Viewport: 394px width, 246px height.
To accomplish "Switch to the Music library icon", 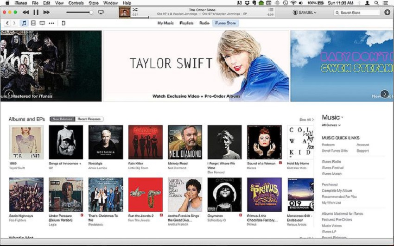I will point(24,23).
